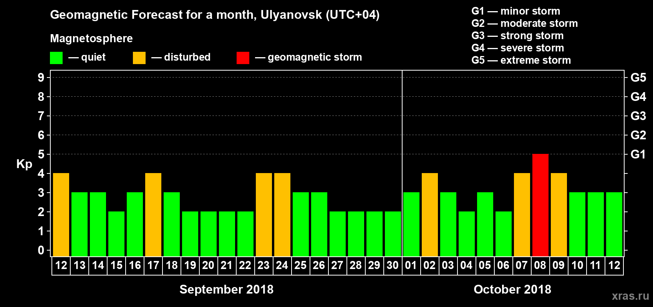Click the 'geomagnetic storm' legend label
This screenshot has width=653, height=307.
(315, 57)
